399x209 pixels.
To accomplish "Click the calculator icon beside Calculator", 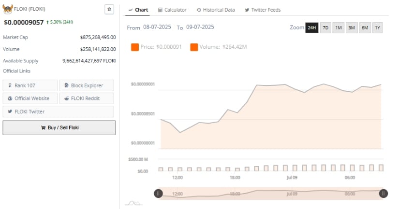I will 160,10.
